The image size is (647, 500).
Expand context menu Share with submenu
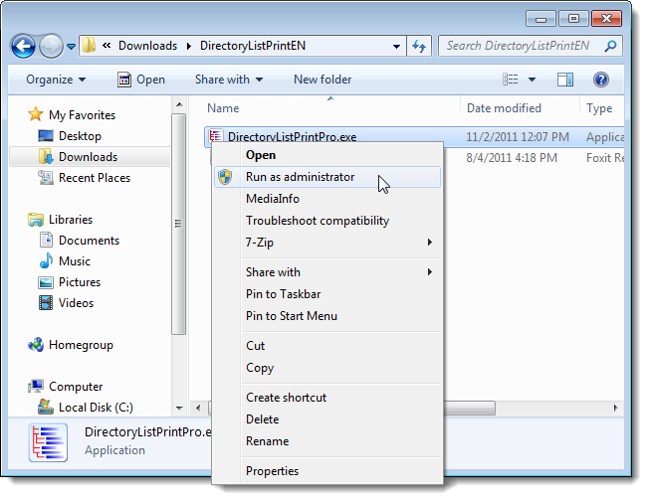tap(327, 272)
